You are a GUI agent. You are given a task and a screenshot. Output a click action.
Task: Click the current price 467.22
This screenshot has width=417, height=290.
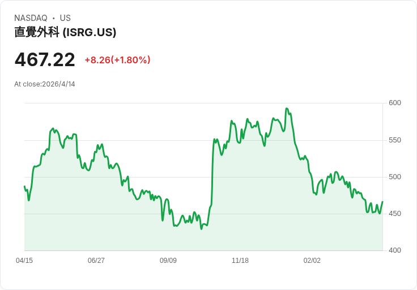coord(45,60)
